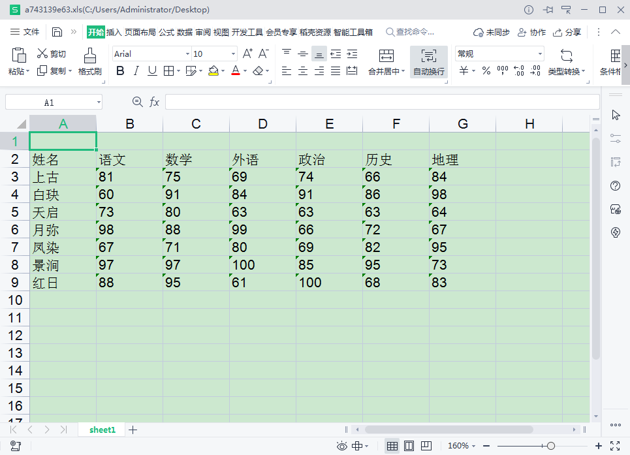Switch to normal grid view mode
Image resolution: width=630 pixels, height=455 pixels.
392,446
